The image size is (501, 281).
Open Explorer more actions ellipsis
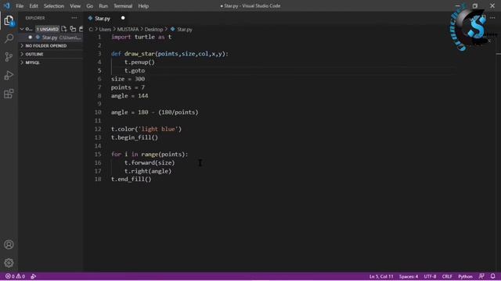[74, 18]
